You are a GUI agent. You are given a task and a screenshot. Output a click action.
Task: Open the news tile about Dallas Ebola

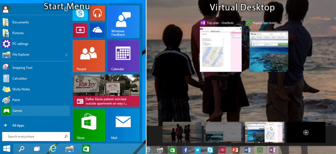click(106, 90)
